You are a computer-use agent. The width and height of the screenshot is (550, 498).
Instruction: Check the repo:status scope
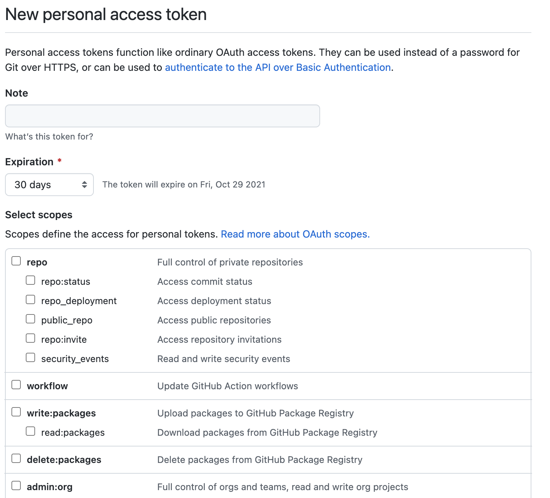tap(30, 280)
